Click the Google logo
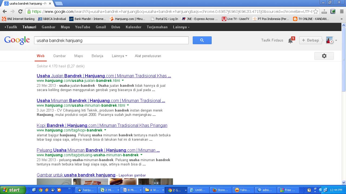 [x=17, y=40]
